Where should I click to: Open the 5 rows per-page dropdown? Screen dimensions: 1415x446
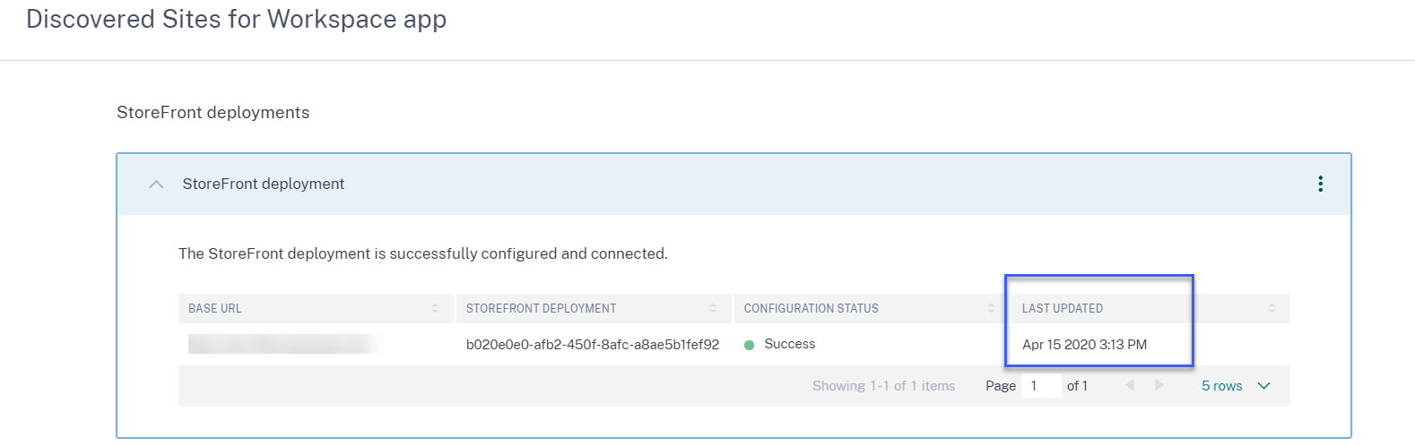coord(1222,386)
